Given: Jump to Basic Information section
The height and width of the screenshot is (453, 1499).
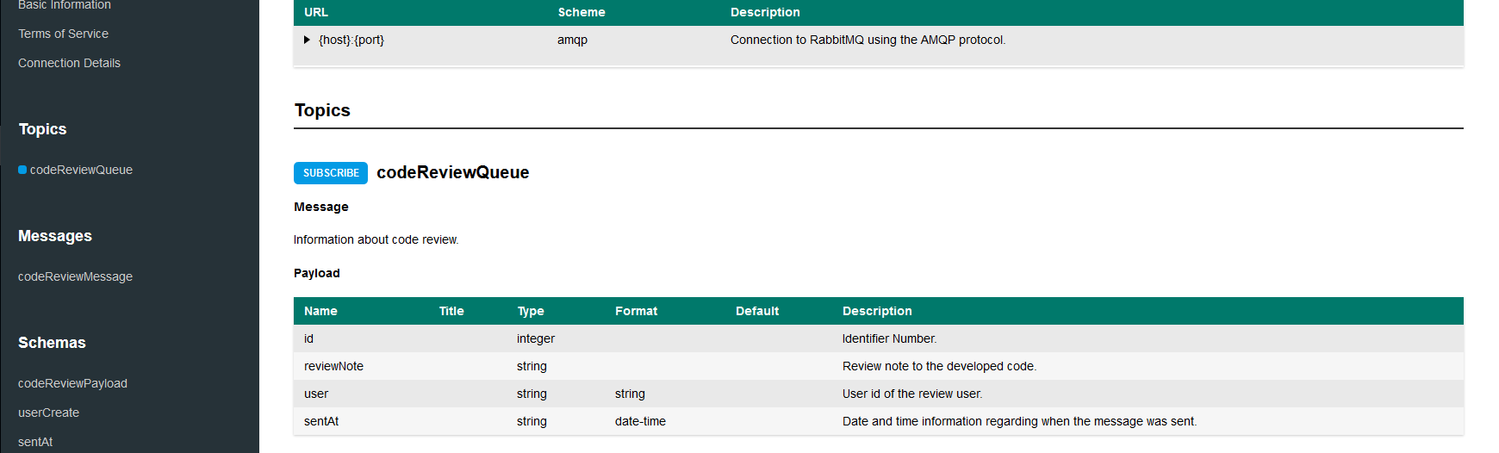Looking at the screenshot, I should (x=65, y=5).
